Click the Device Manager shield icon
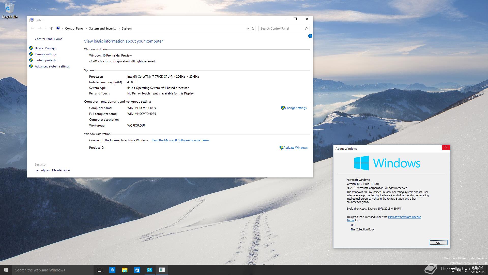488x275 pixels. click(31, 48)
